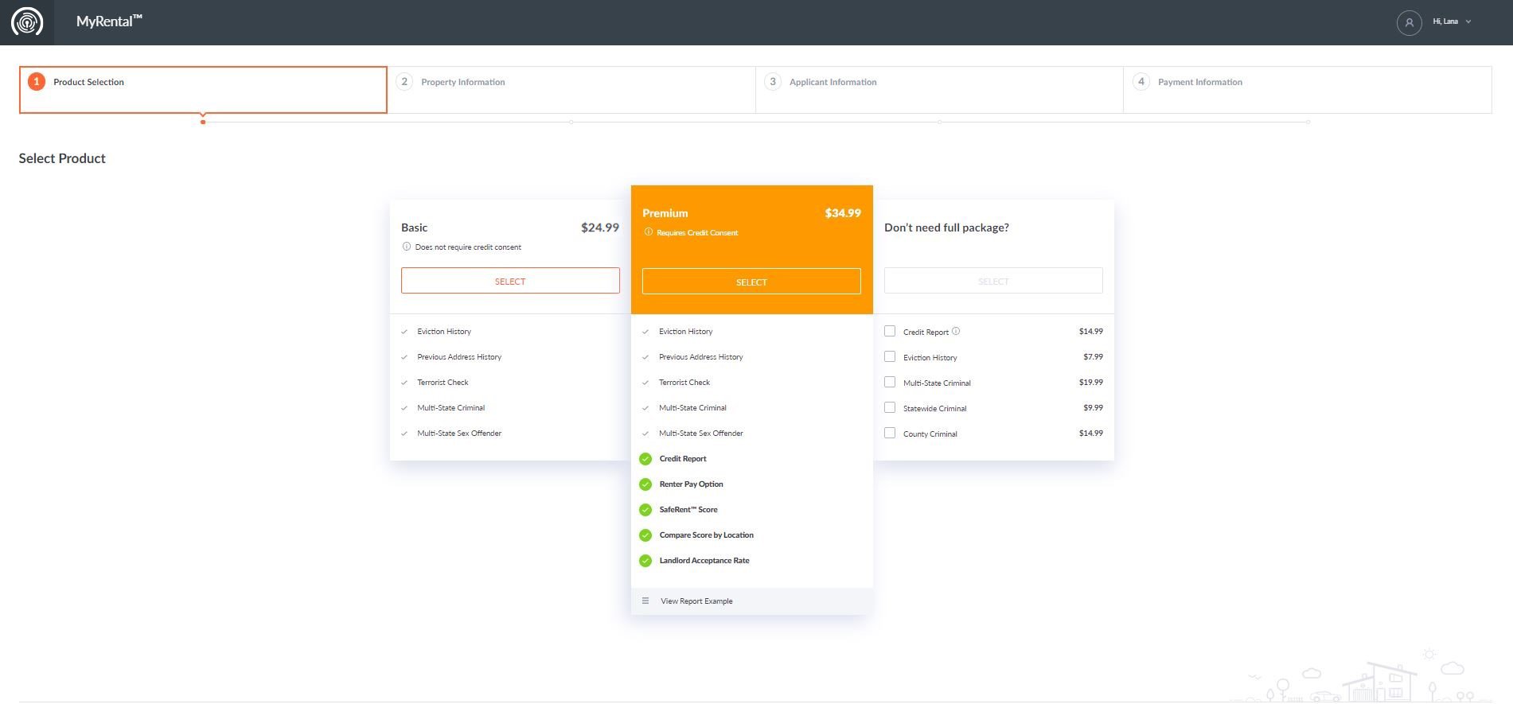Click the Statewide Criminal $9.99 price
The width and height of the screenshot is (1513, 704).
[x=1093, y=407]
